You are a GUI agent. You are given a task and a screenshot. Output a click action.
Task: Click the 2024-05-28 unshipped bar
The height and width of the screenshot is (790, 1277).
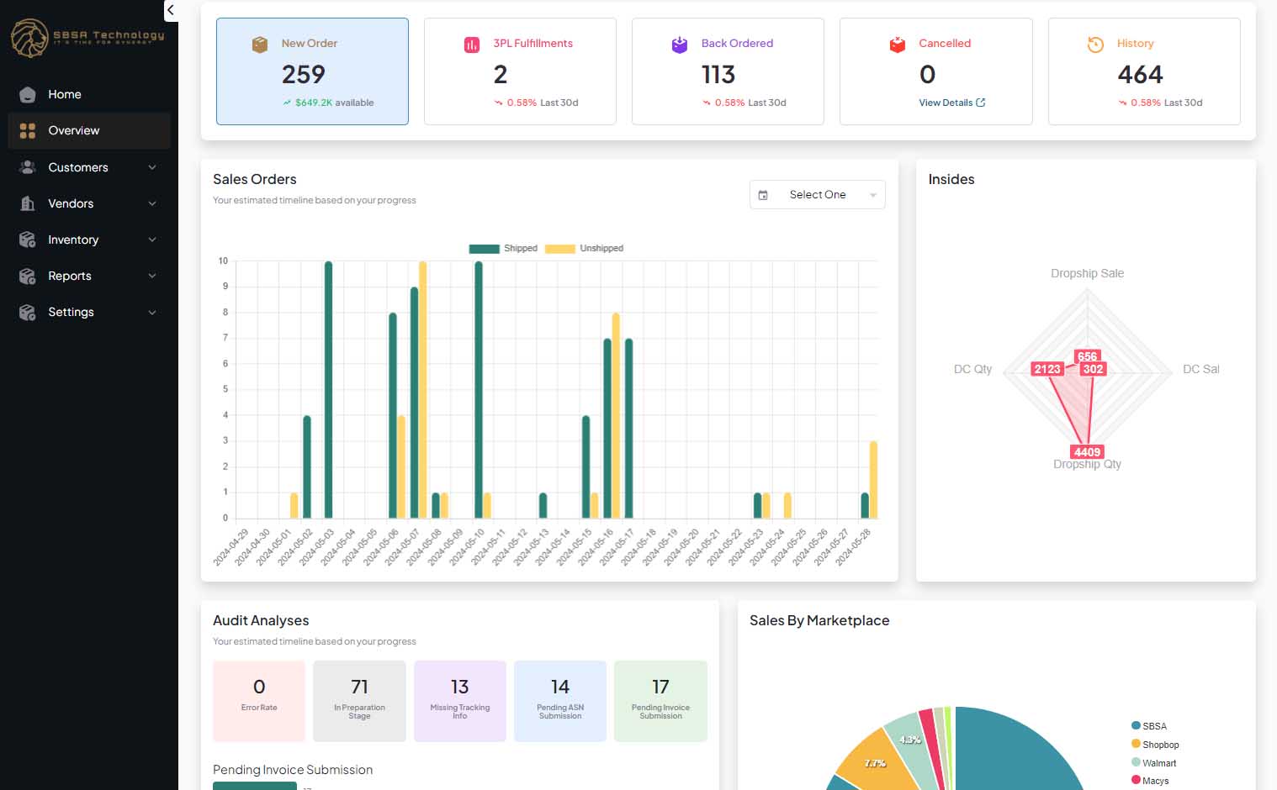click(x=873, y=480)
